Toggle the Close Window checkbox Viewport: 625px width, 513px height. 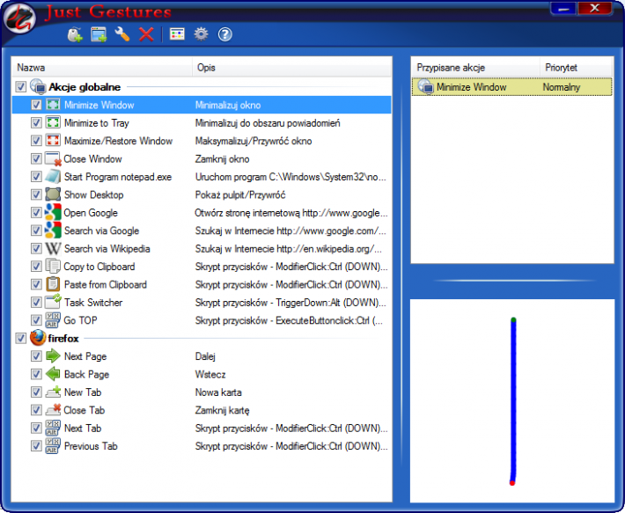(x=36, y=158)
